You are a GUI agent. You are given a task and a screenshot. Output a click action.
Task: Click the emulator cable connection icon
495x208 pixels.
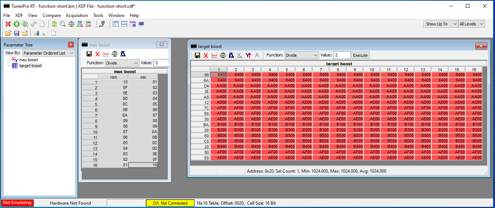[x=102, y=24]
